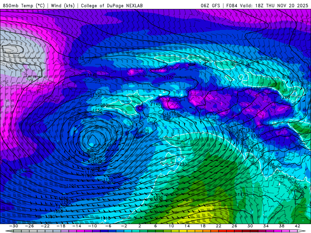Click the 960 contour label near the low center
The image size is (311, 233).
click(x=92, y=155)
